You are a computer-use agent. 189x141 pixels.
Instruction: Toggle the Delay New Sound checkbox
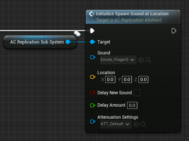point(137,93)
